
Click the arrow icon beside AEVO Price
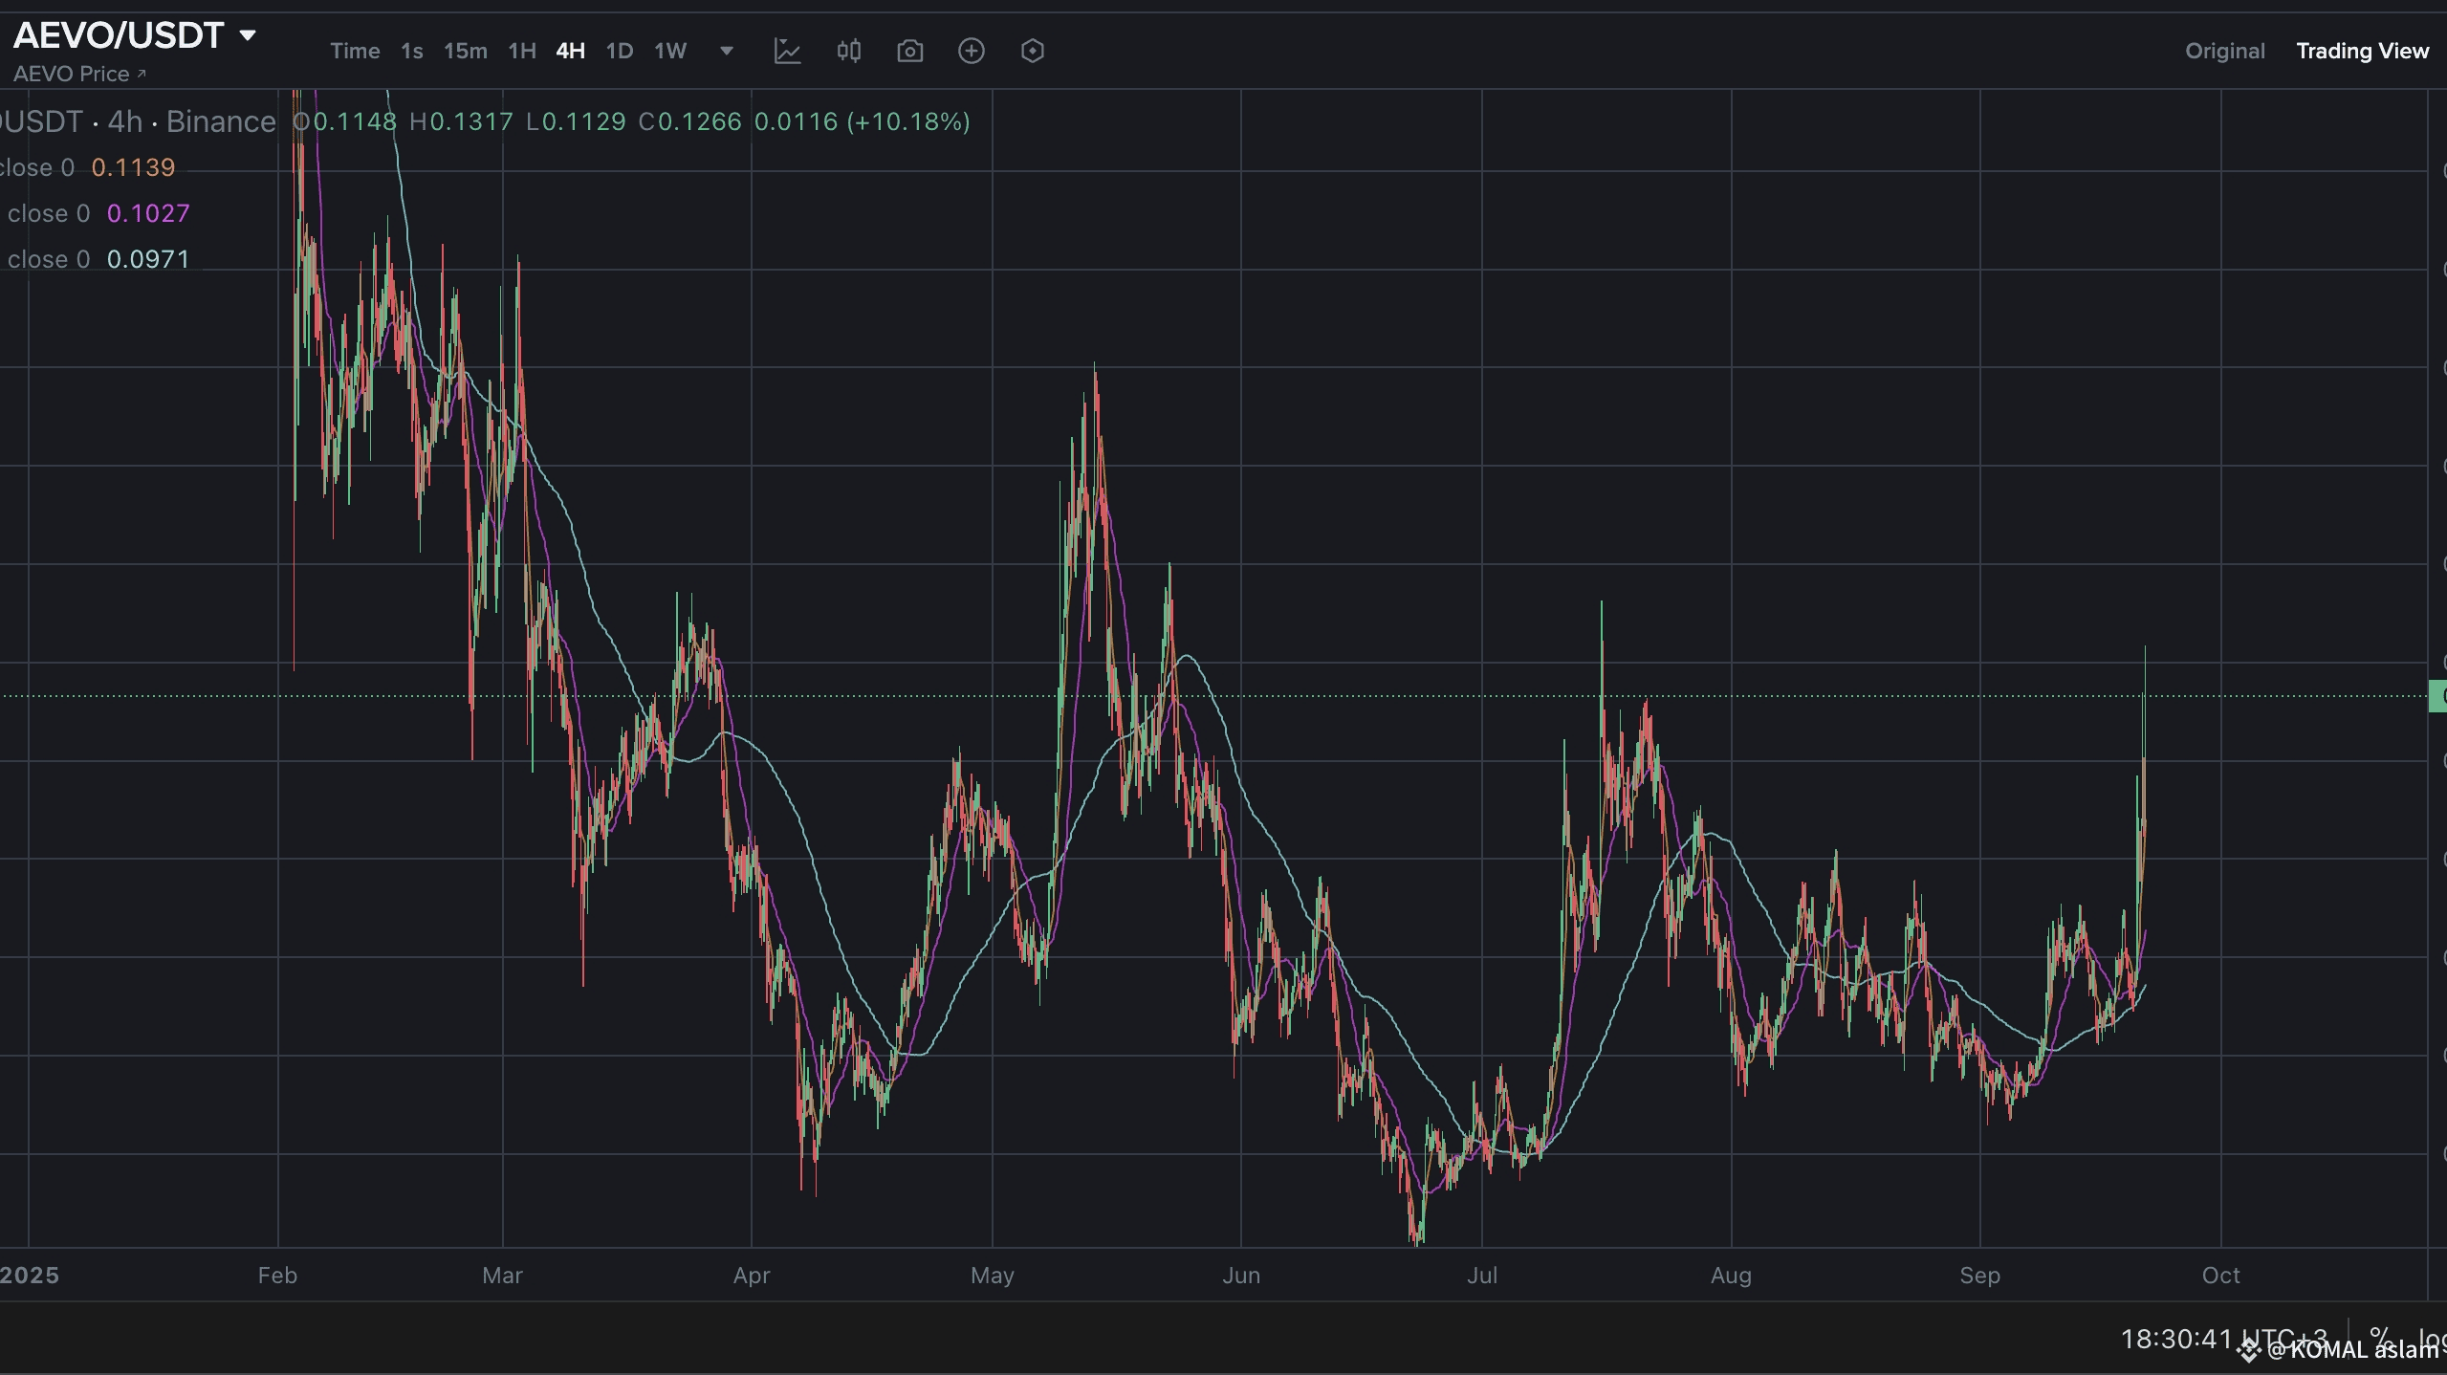pyautogui.click(x=142, y=74)
